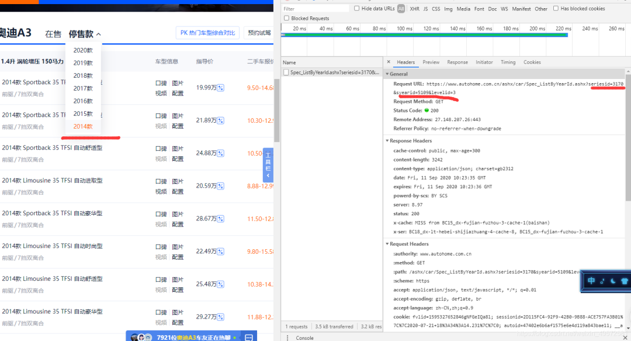Click the shirt skin icon on IME toolbar

(x=624, y=281)
